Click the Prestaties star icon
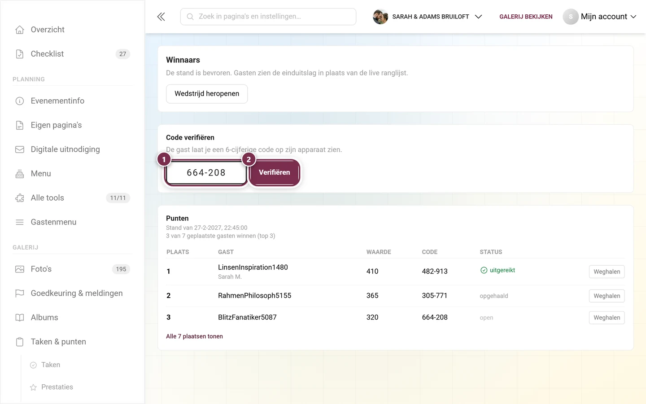 [33, 387]
